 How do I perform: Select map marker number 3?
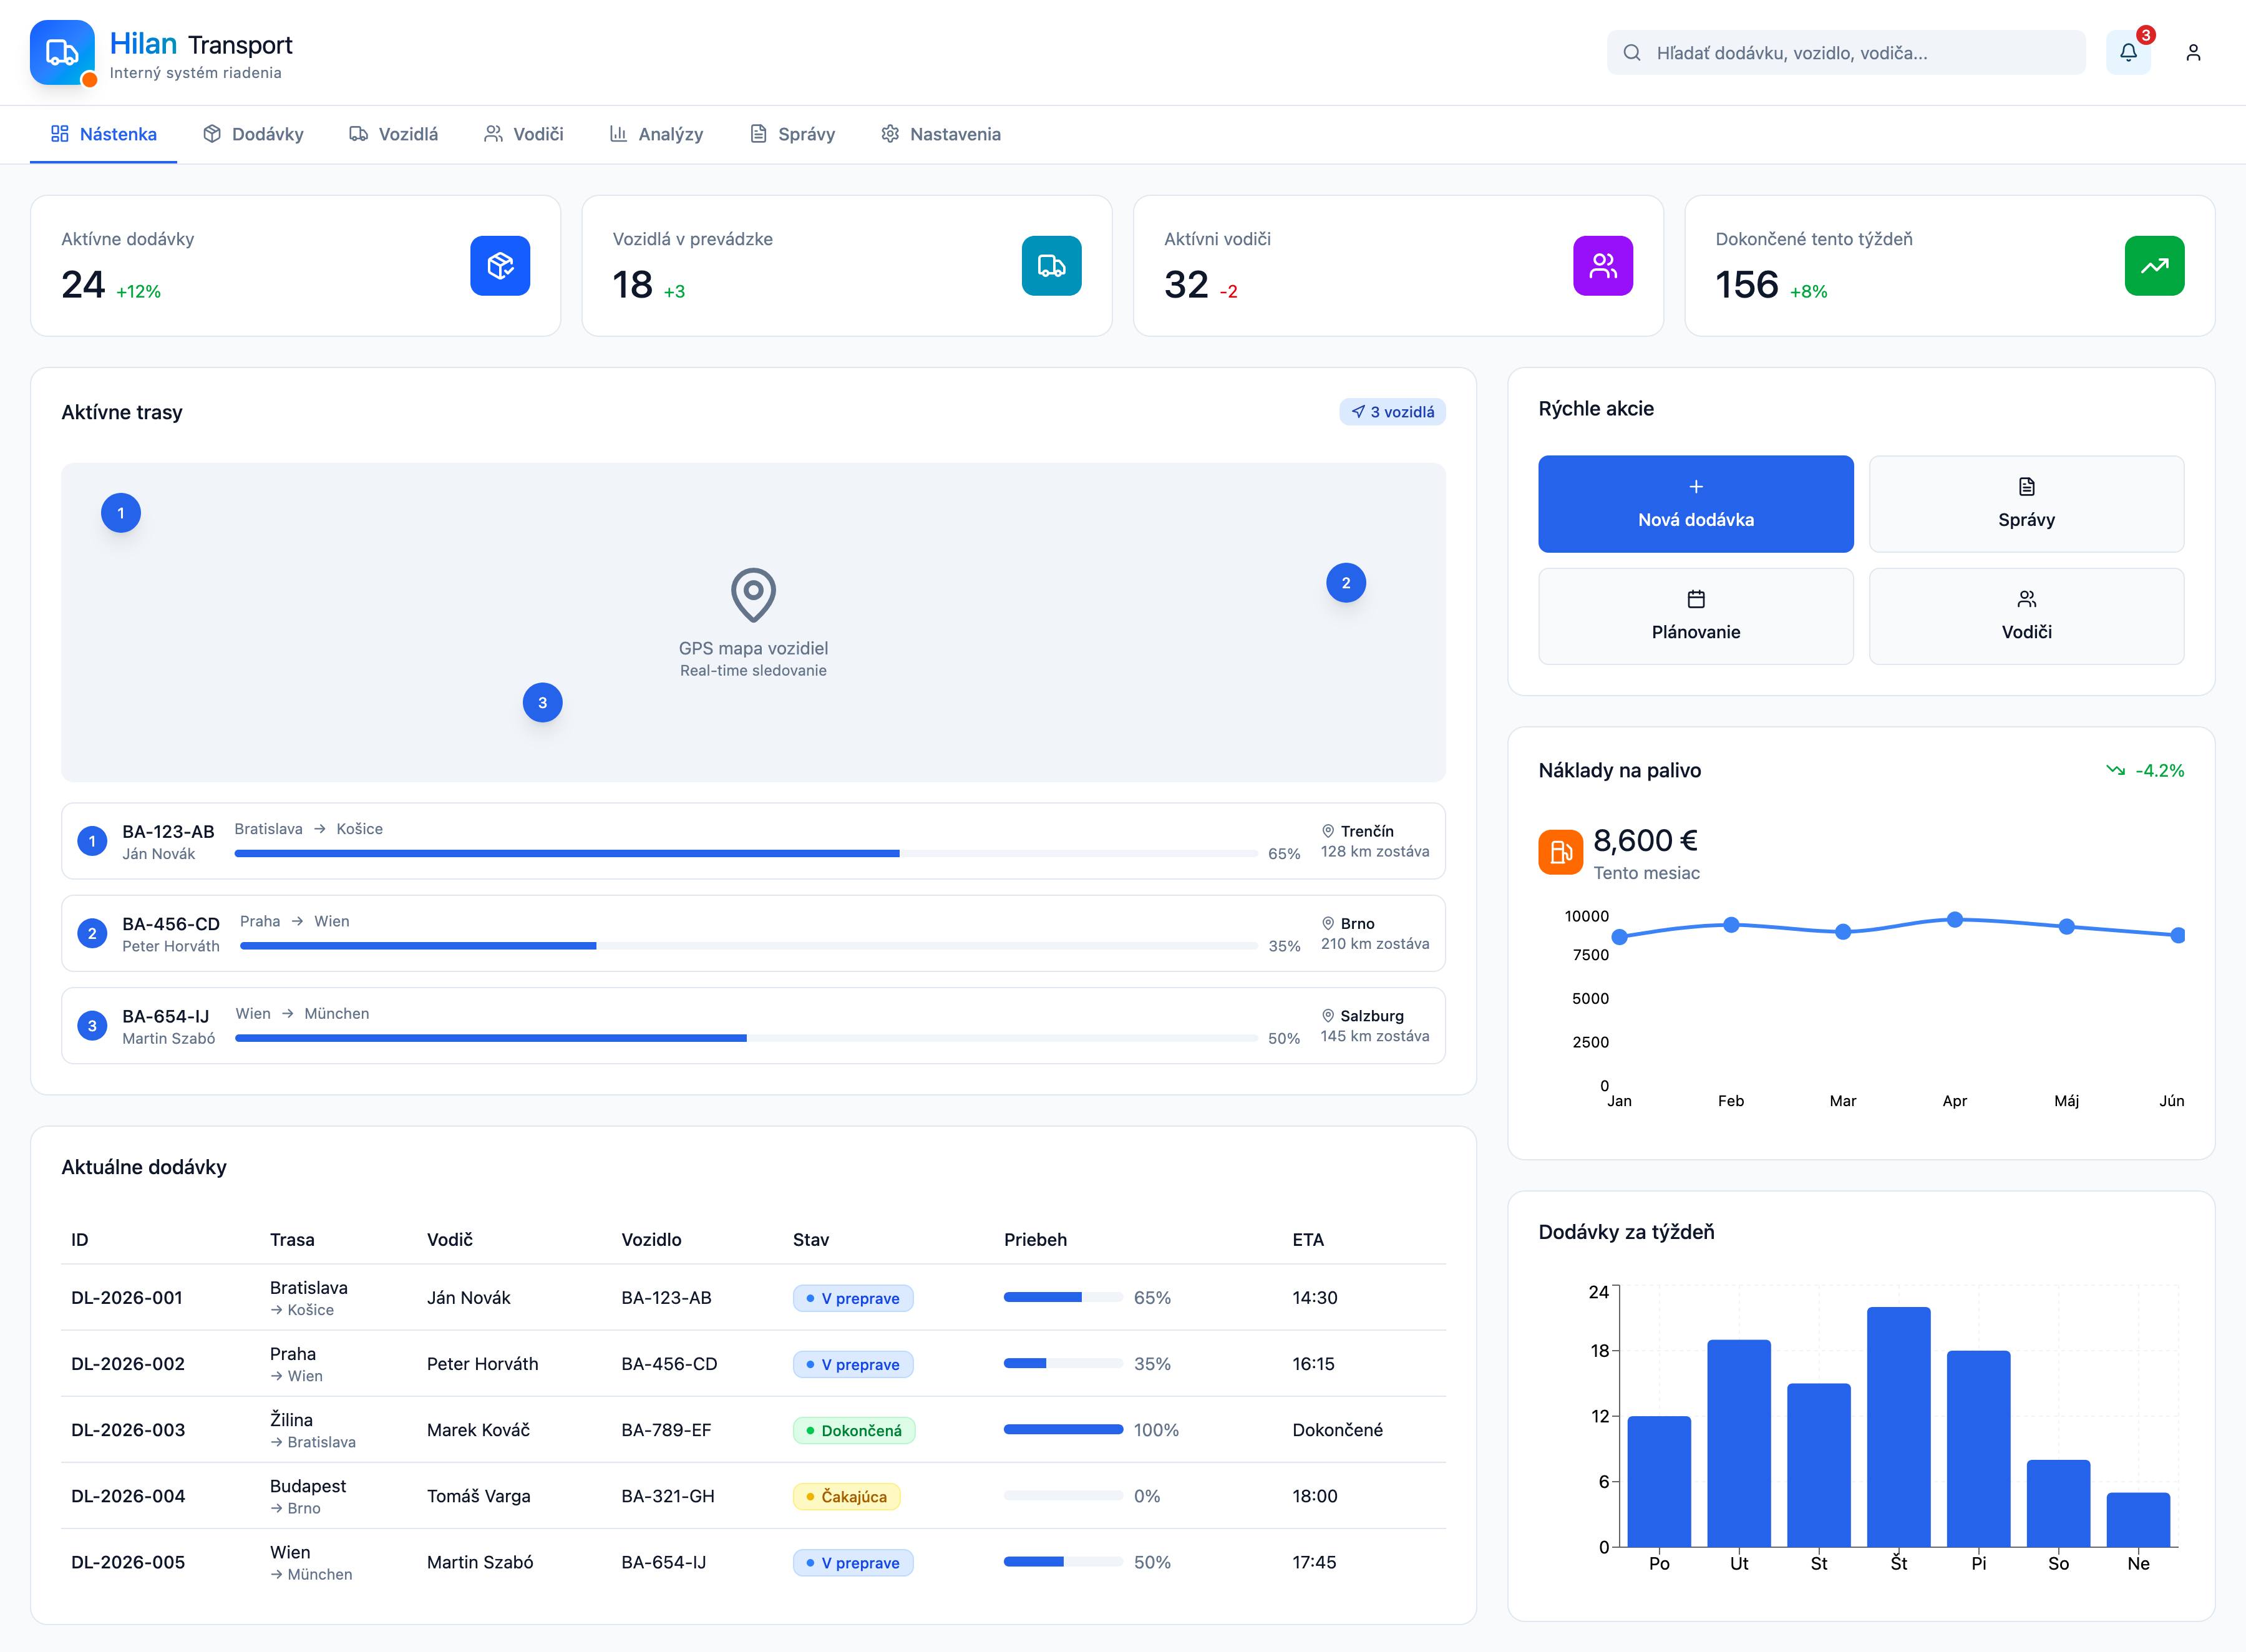(542, 702)
